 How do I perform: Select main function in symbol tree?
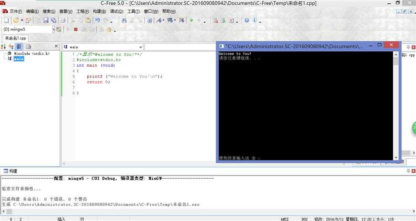19,59
